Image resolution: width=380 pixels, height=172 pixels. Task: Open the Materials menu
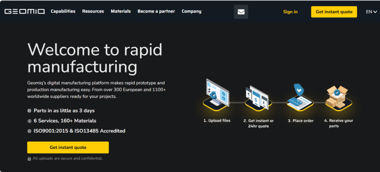coord(121,11)
